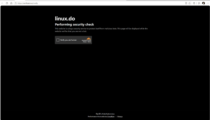This screenshot has width=210, height=120.
Task: Click the Performing security check heading
Action: point(74,25)
